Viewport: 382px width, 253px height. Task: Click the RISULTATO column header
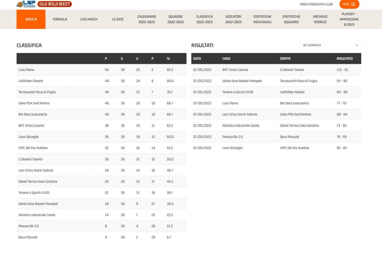(344, 59)
